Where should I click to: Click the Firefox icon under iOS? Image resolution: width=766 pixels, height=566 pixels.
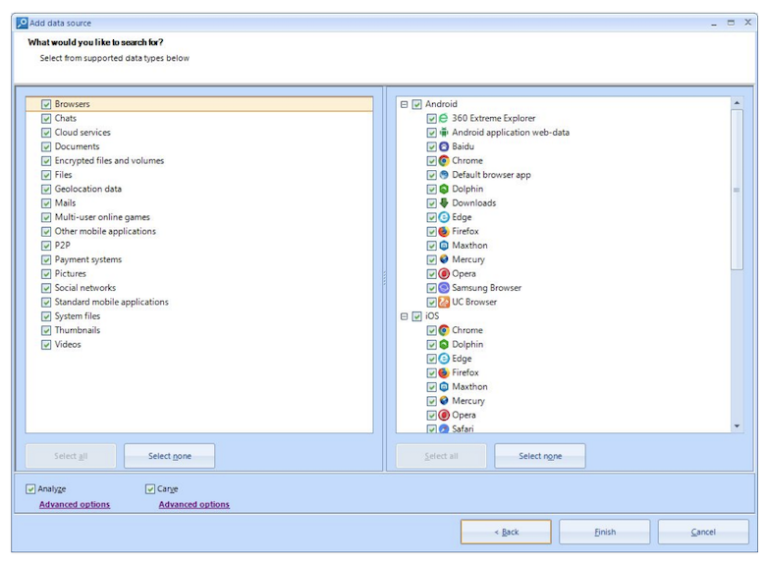point(444,373)
